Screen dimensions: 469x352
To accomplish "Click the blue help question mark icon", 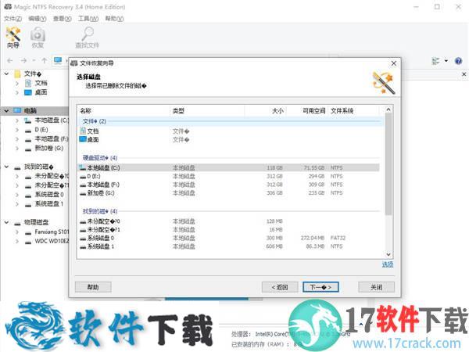I will [x=460, y=60].
